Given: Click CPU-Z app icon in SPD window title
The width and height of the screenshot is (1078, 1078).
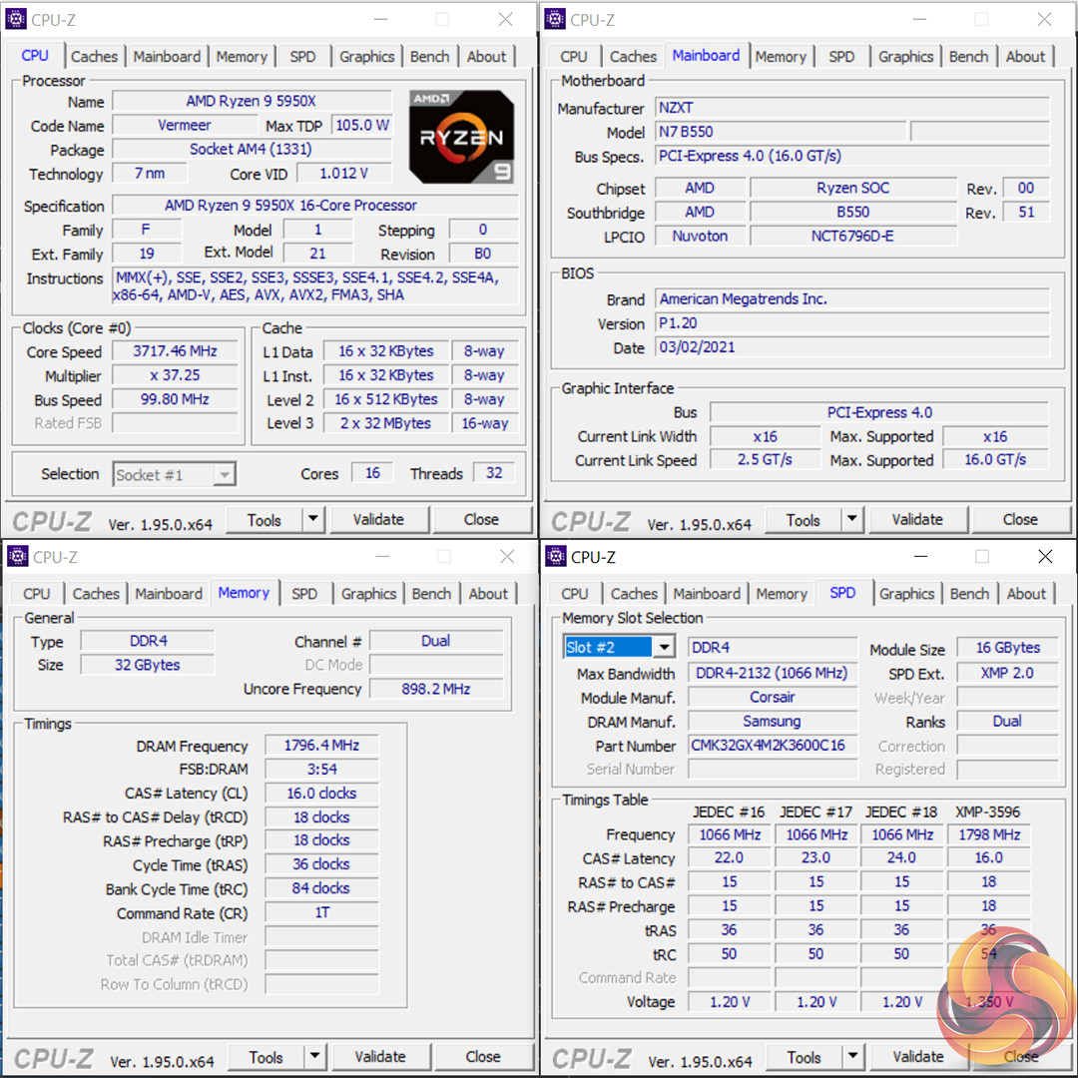Looking at the screenshot, I should pos(556,556).
